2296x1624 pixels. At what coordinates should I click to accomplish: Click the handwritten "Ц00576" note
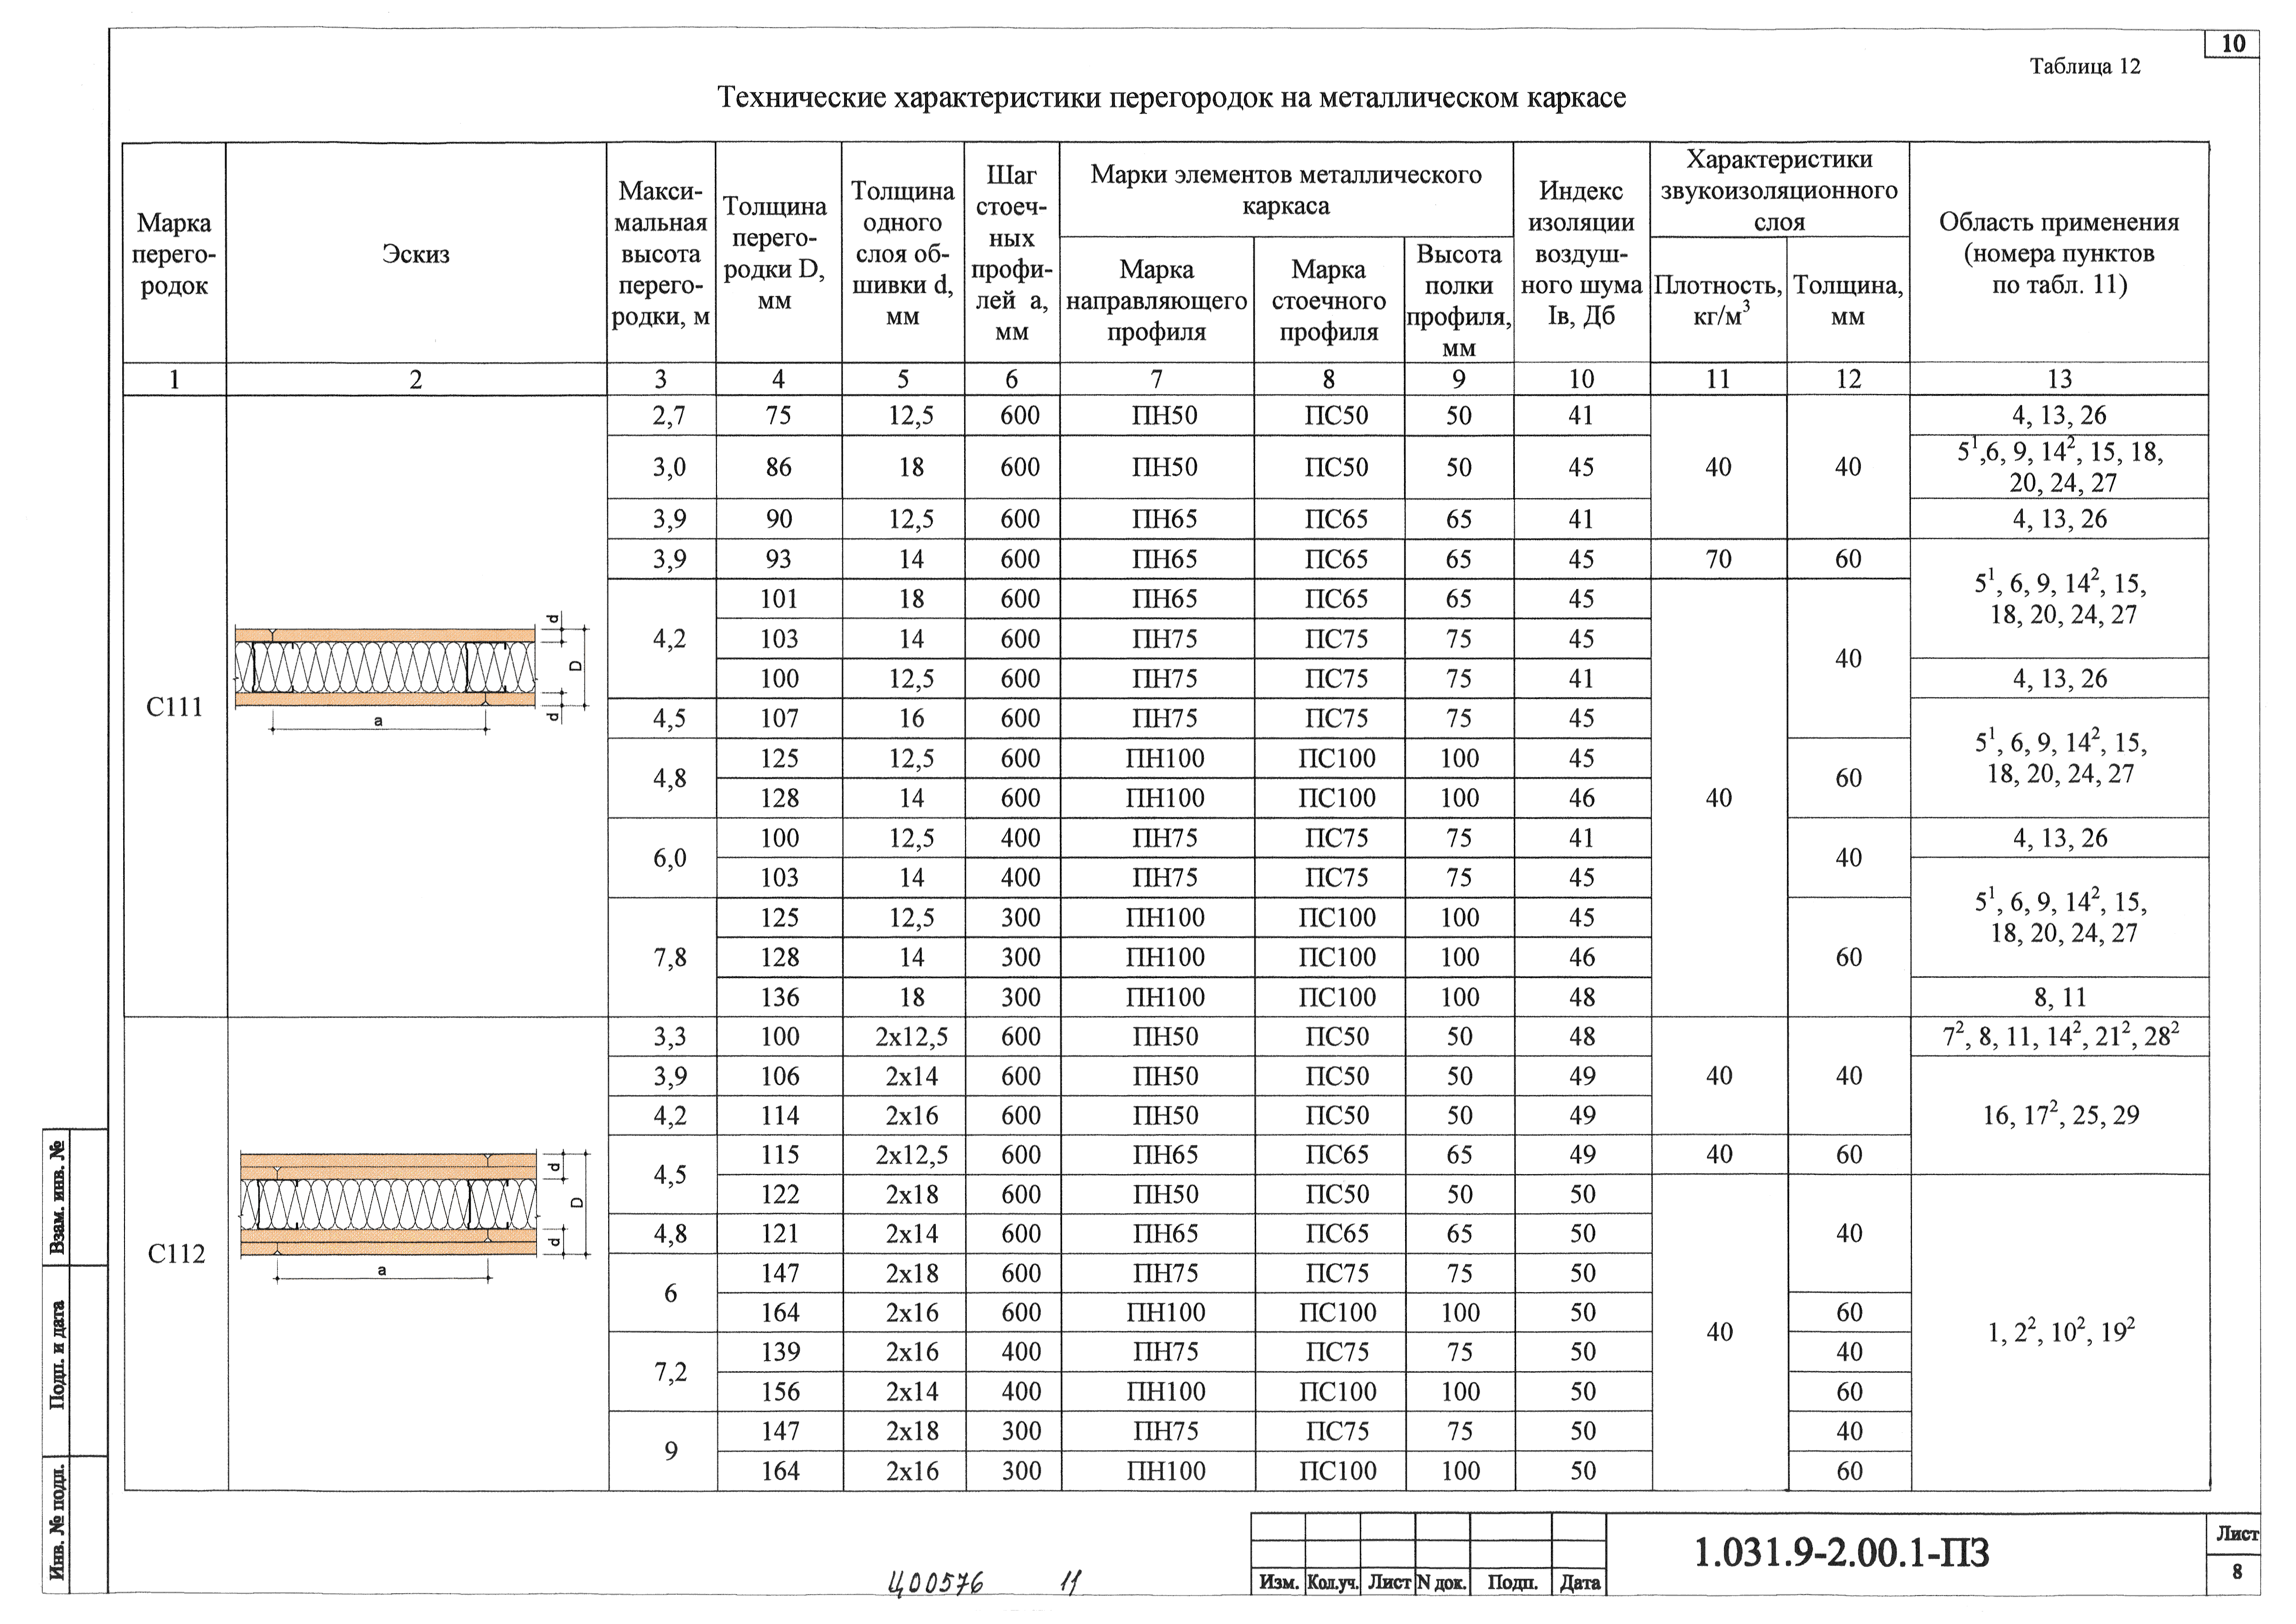click(x=935, y=1582)
